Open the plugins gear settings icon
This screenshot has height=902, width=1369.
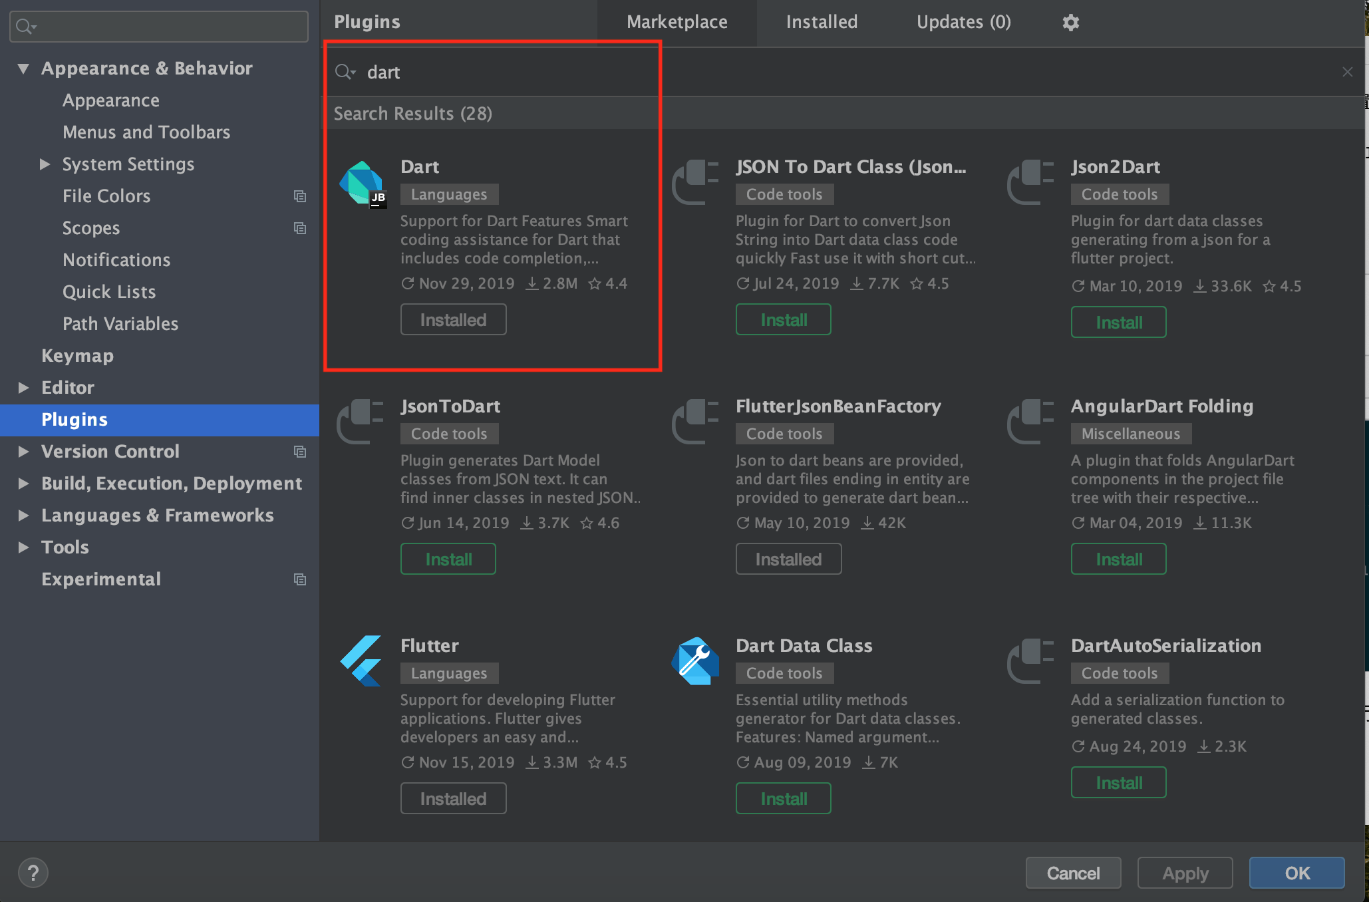pos(1070,23)
